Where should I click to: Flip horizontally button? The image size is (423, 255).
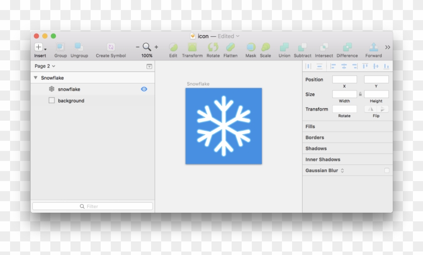371,109
